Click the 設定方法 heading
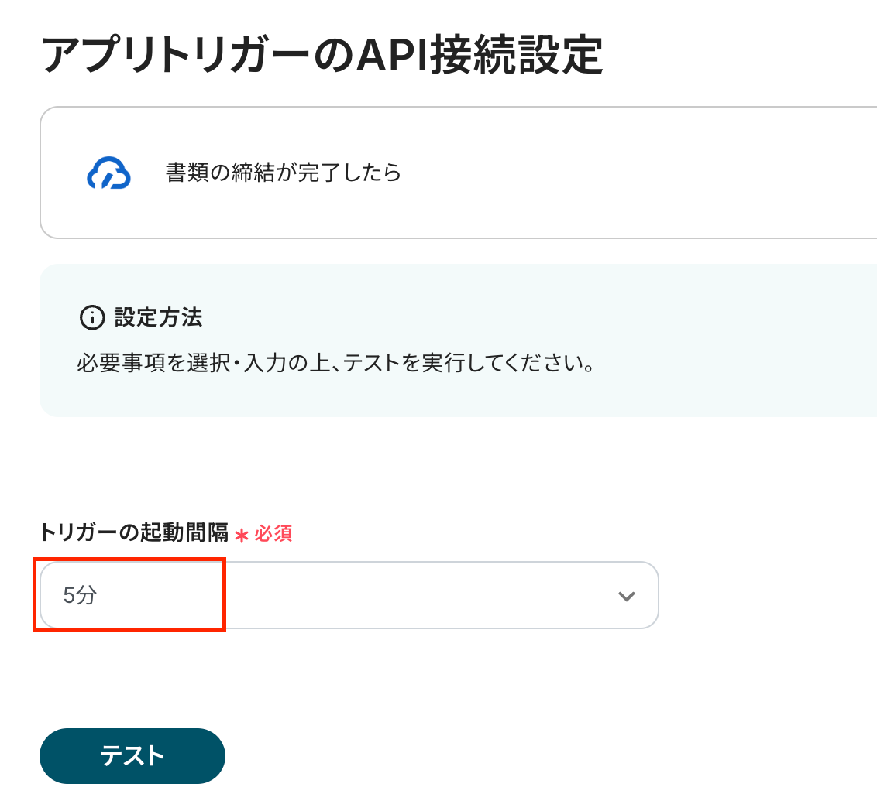The height and width of the screenshot is (811, 877). click(x=158, y=317)
